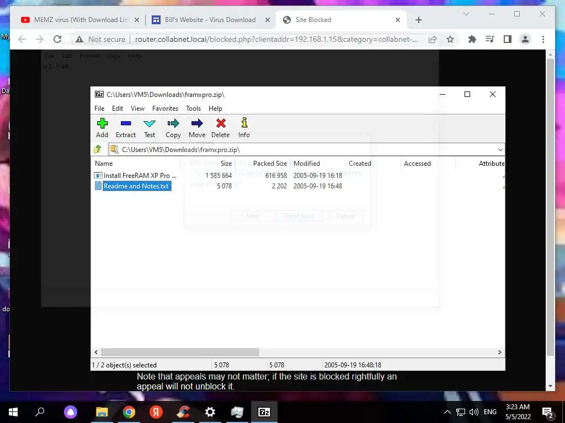565x423 pixels.
Task: Open Chrome tab search chevron
Action: point(466,14)
